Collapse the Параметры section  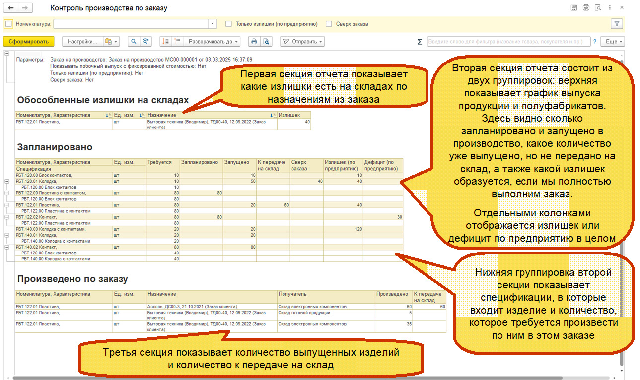(6, 54)
